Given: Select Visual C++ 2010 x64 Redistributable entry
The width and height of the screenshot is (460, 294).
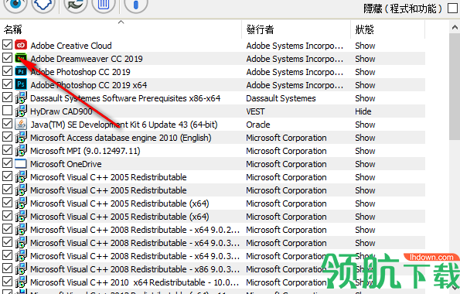Looking at the screenshot, I should [x=135, y=282].
